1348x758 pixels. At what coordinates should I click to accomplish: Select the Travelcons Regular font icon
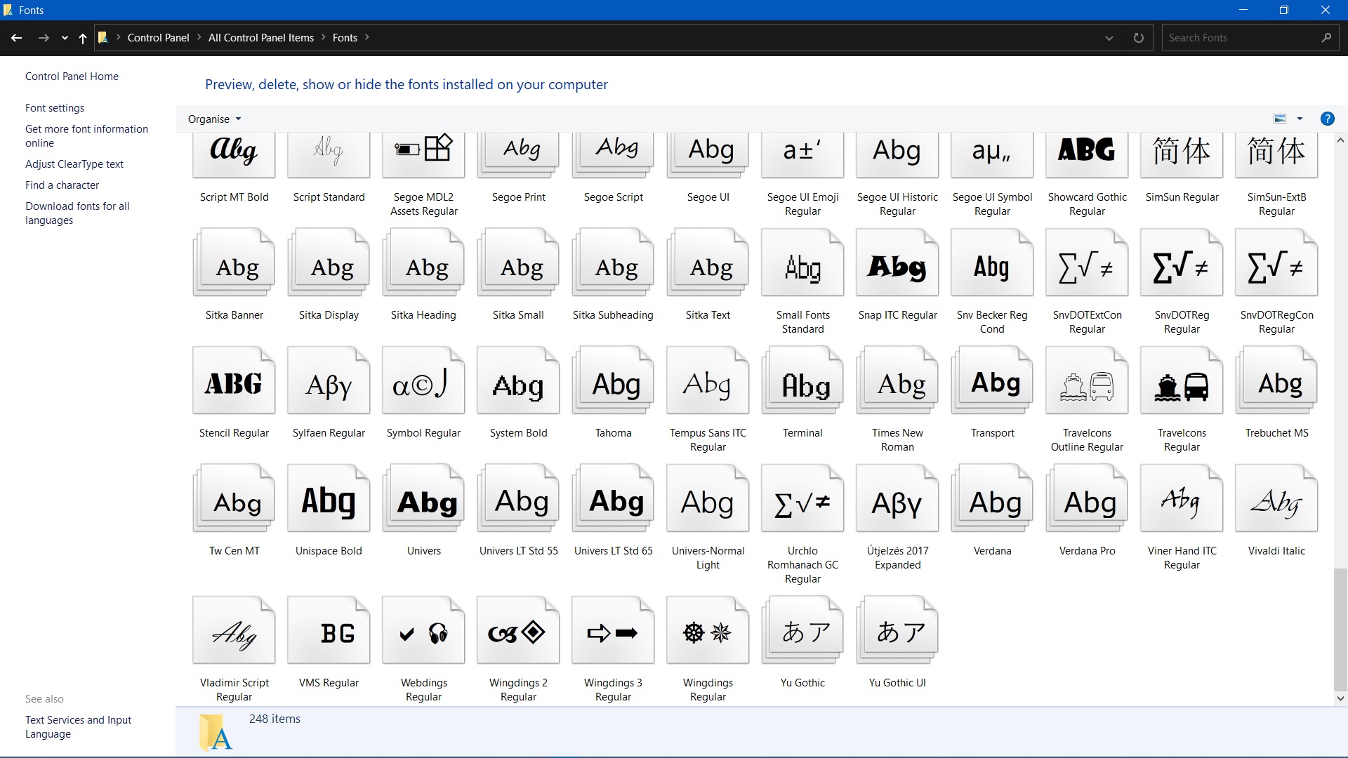tap(1182, 380)
